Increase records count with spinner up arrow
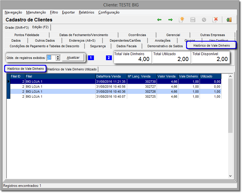The width and height of the screenshot is (242, 193). [x=58, y=56]
